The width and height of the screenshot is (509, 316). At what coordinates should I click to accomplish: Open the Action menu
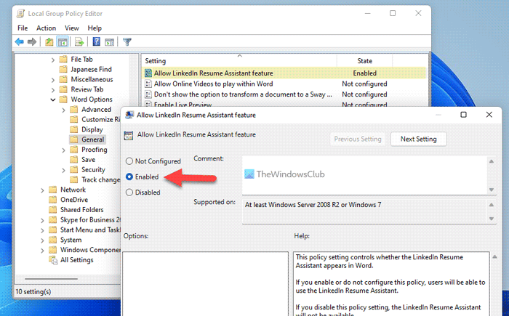coord(46,28)
